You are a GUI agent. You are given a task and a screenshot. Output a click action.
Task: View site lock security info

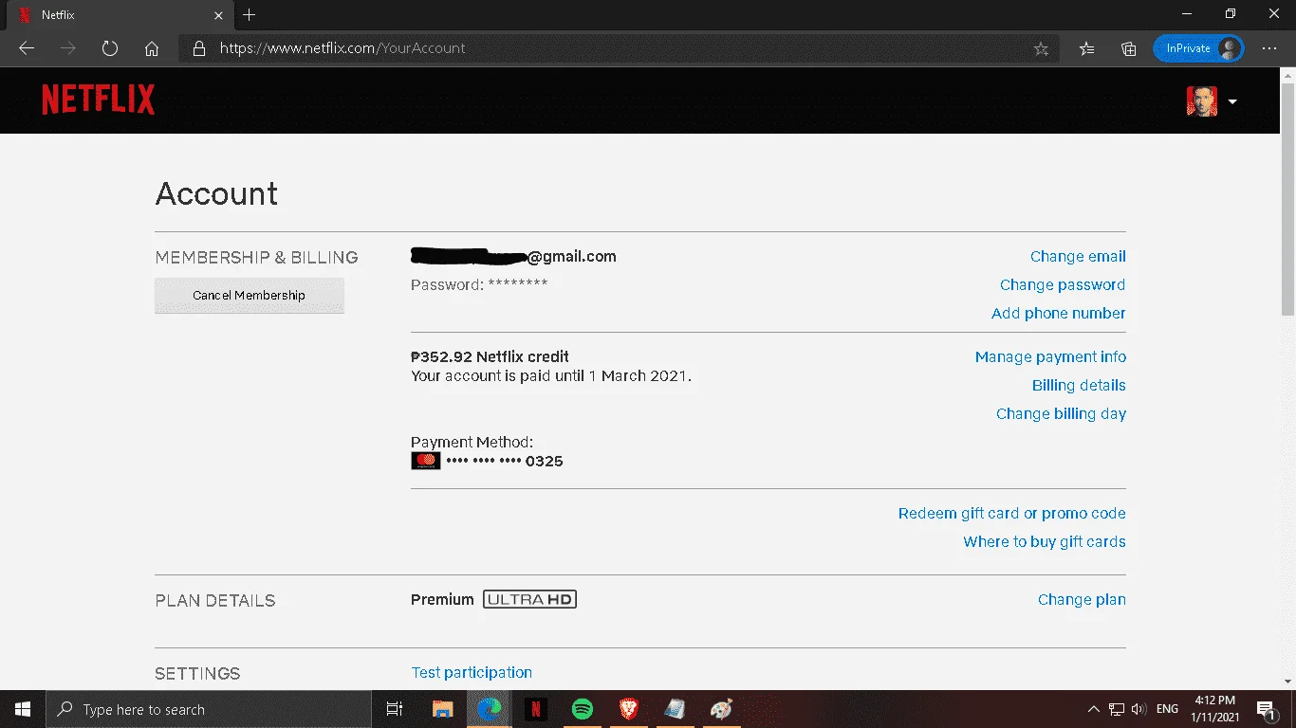tap(198, 48)
